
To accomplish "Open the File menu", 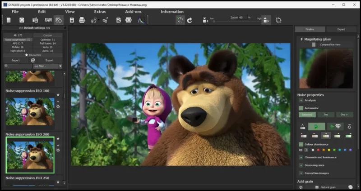I will point(15,12).
